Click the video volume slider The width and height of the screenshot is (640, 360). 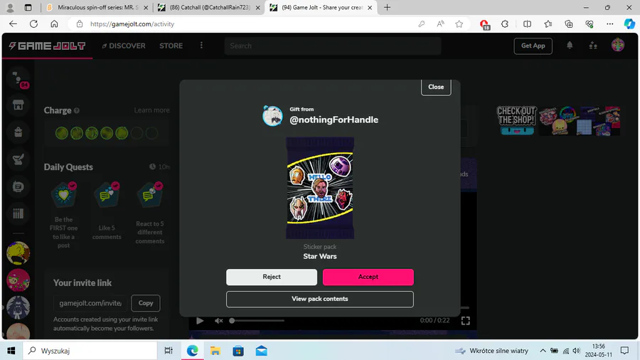(257, 321)
